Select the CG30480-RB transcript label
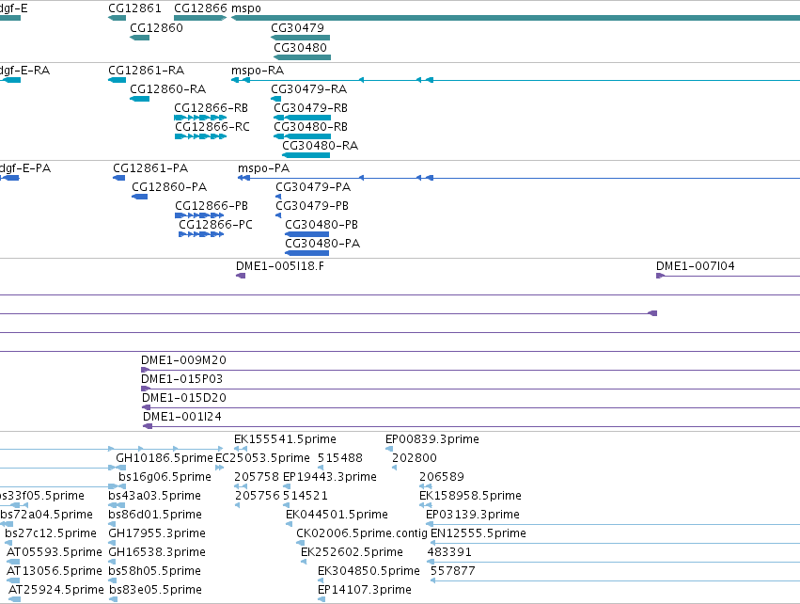The width and height of the screenshot is (800, 604). click(311, 127)
